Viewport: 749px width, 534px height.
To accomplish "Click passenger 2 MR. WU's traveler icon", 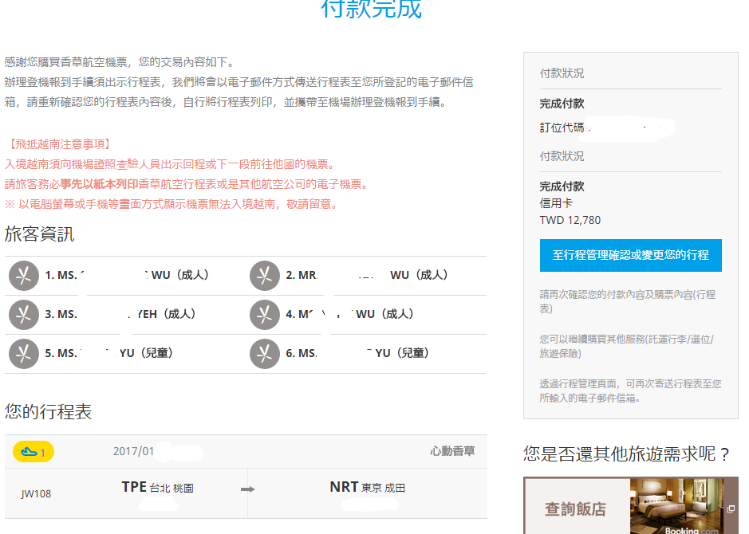I will pos(264,276).
